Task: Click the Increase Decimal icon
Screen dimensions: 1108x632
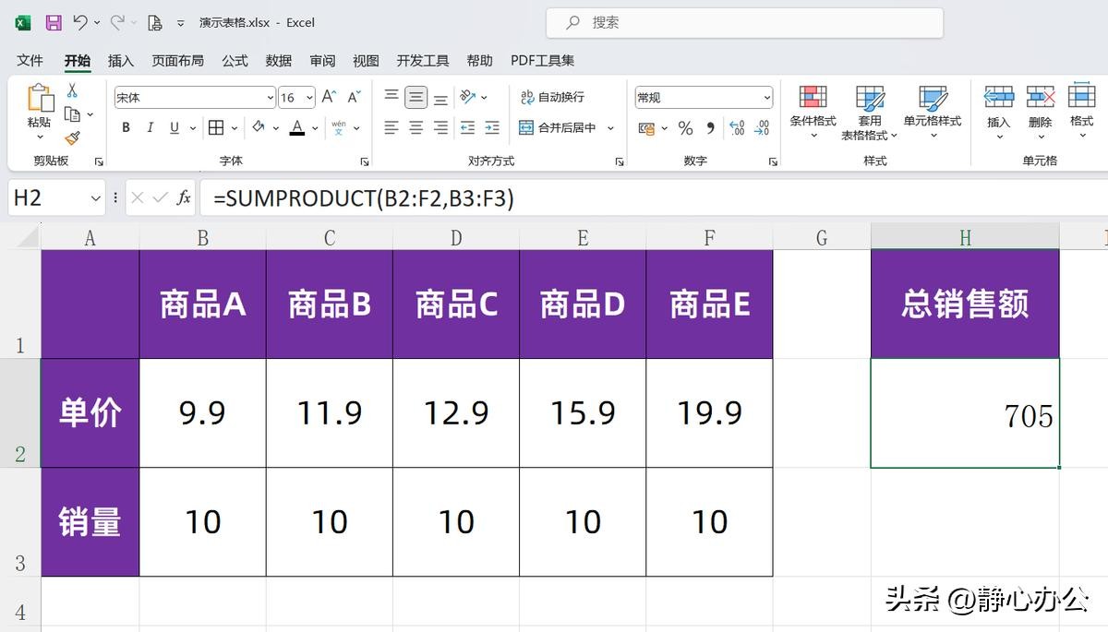Action: pyautogui.click(x=737, y=128)
